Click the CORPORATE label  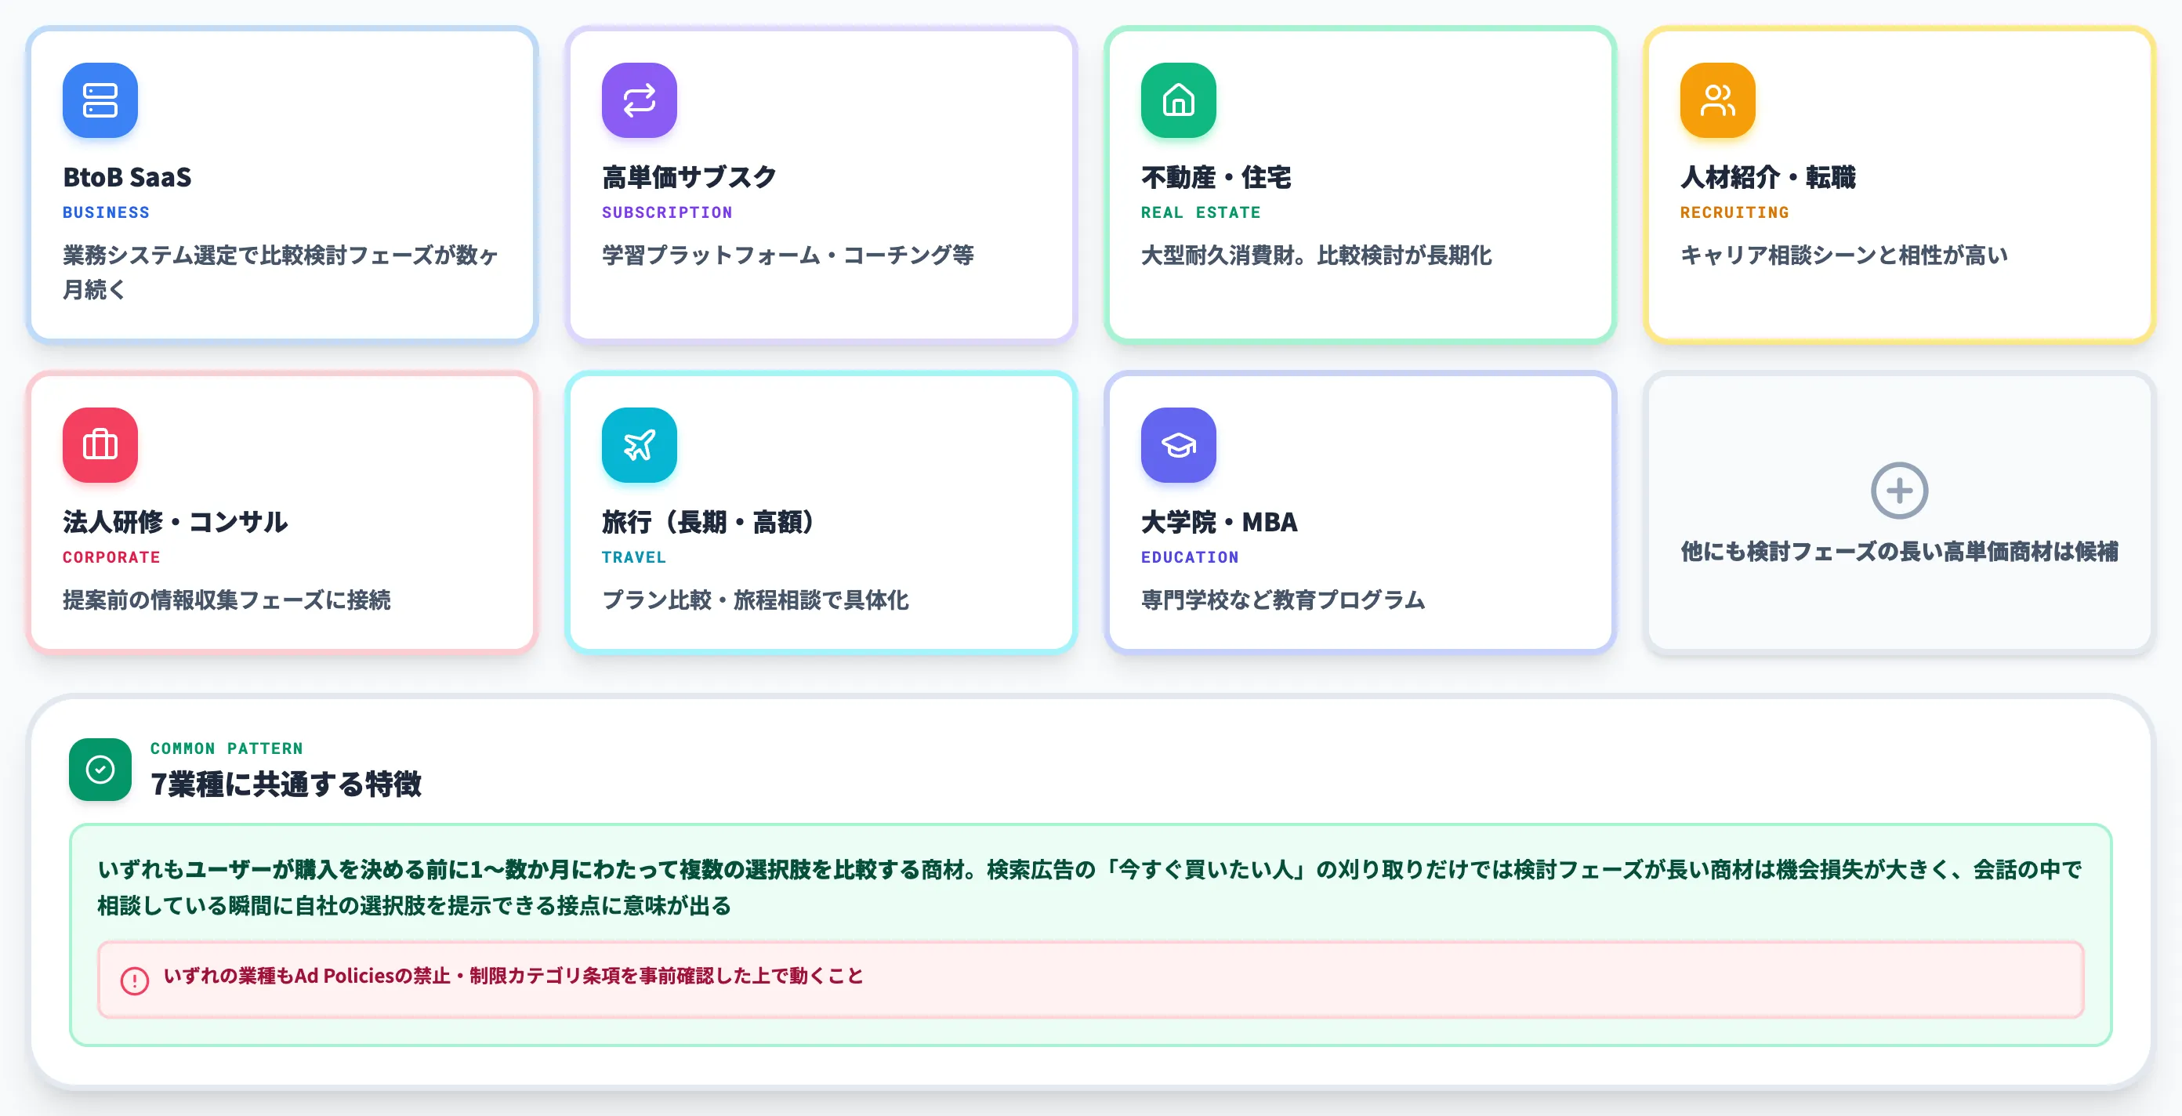pyautogui.click(x=111, y=557)
